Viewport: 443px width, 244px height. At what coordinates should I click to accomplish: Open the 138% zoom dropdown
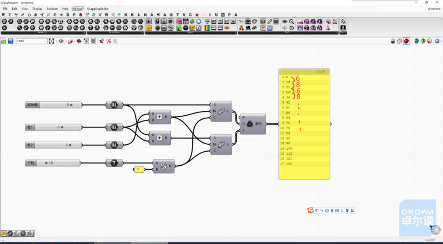tap(45, 41)
